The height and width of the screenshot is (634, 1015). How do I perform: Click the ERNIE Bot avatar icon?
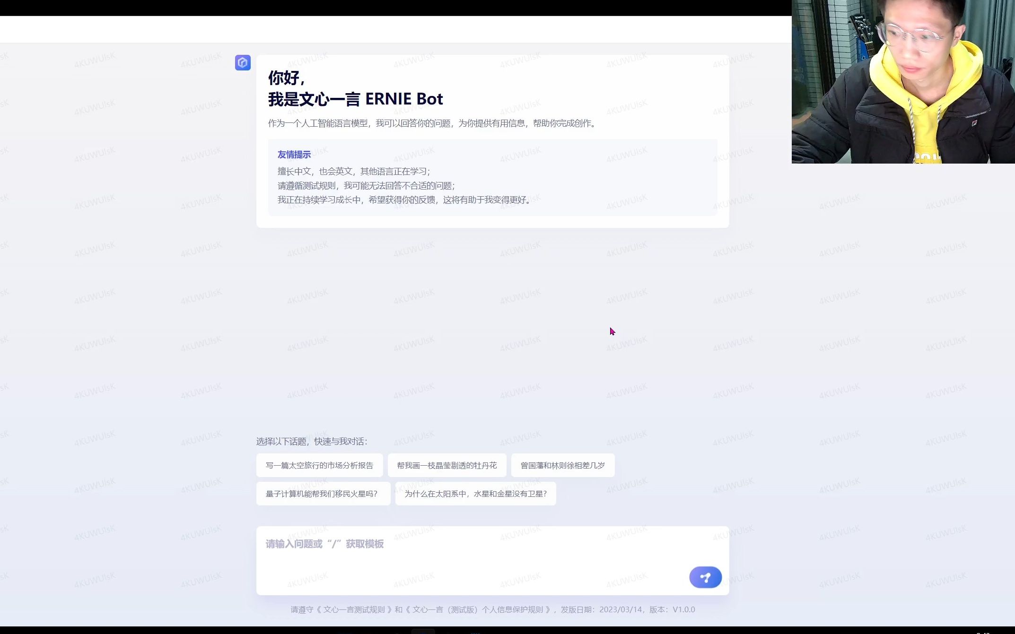pos(243,62)
